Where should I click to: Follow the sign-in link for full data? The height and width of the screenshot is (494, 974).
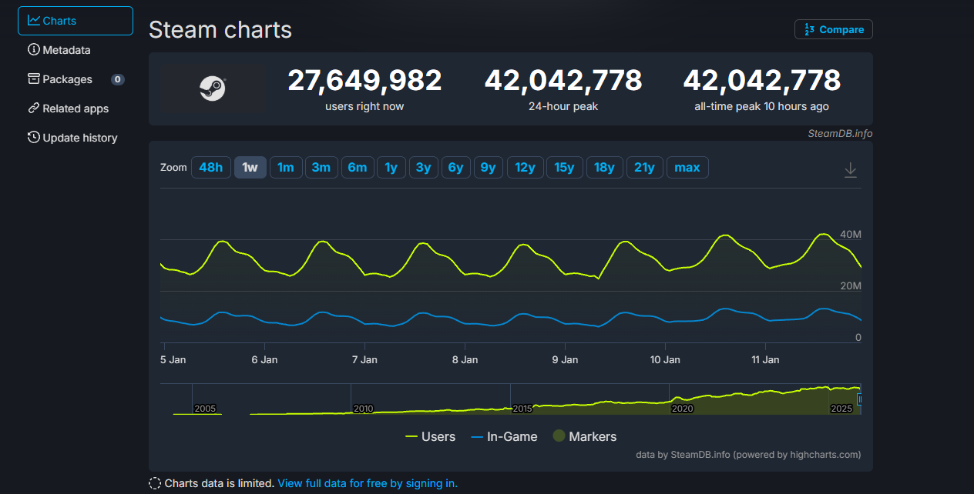(x=367, y=483)
